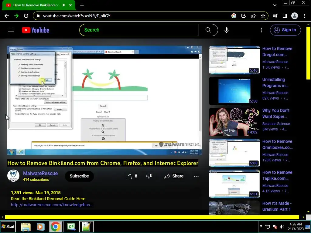The width and height of the screenshot is (311, 233).
Task: Go to the YouTube home logo
Action: (36, 30)
